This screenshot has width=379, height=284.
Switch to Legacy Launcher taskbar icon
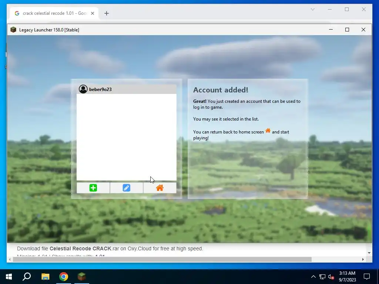click(x=82, y=277)
